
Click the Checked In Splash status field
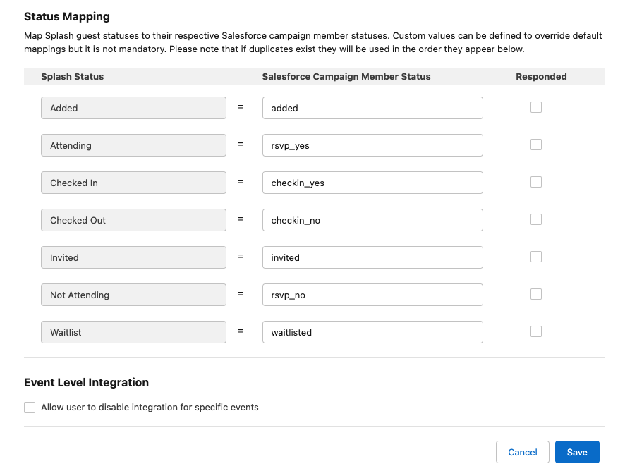[133, 183]
